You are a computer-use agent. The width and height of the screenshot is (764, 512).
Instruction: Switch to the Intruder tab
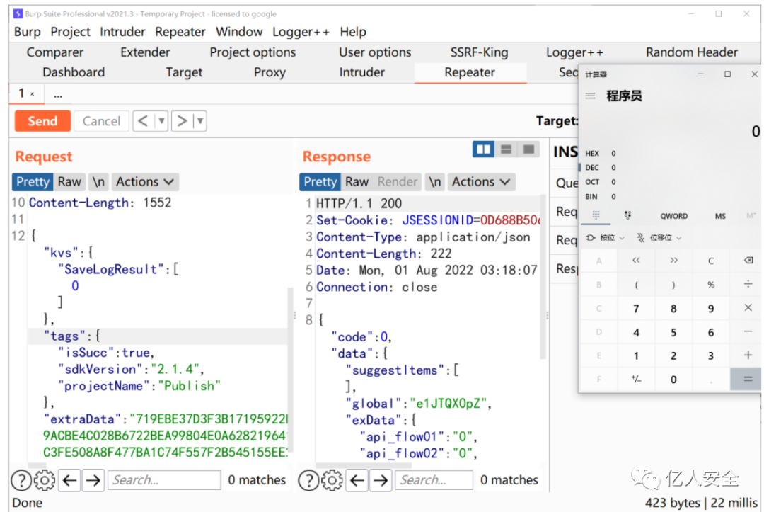pos(361,72)
